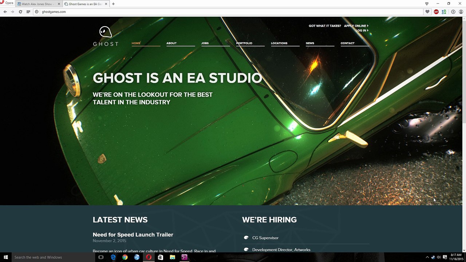Open the Opera icon on the taskbar
Image resolution: width=466 pixels, height=262 pixels.
click(149, 257)
